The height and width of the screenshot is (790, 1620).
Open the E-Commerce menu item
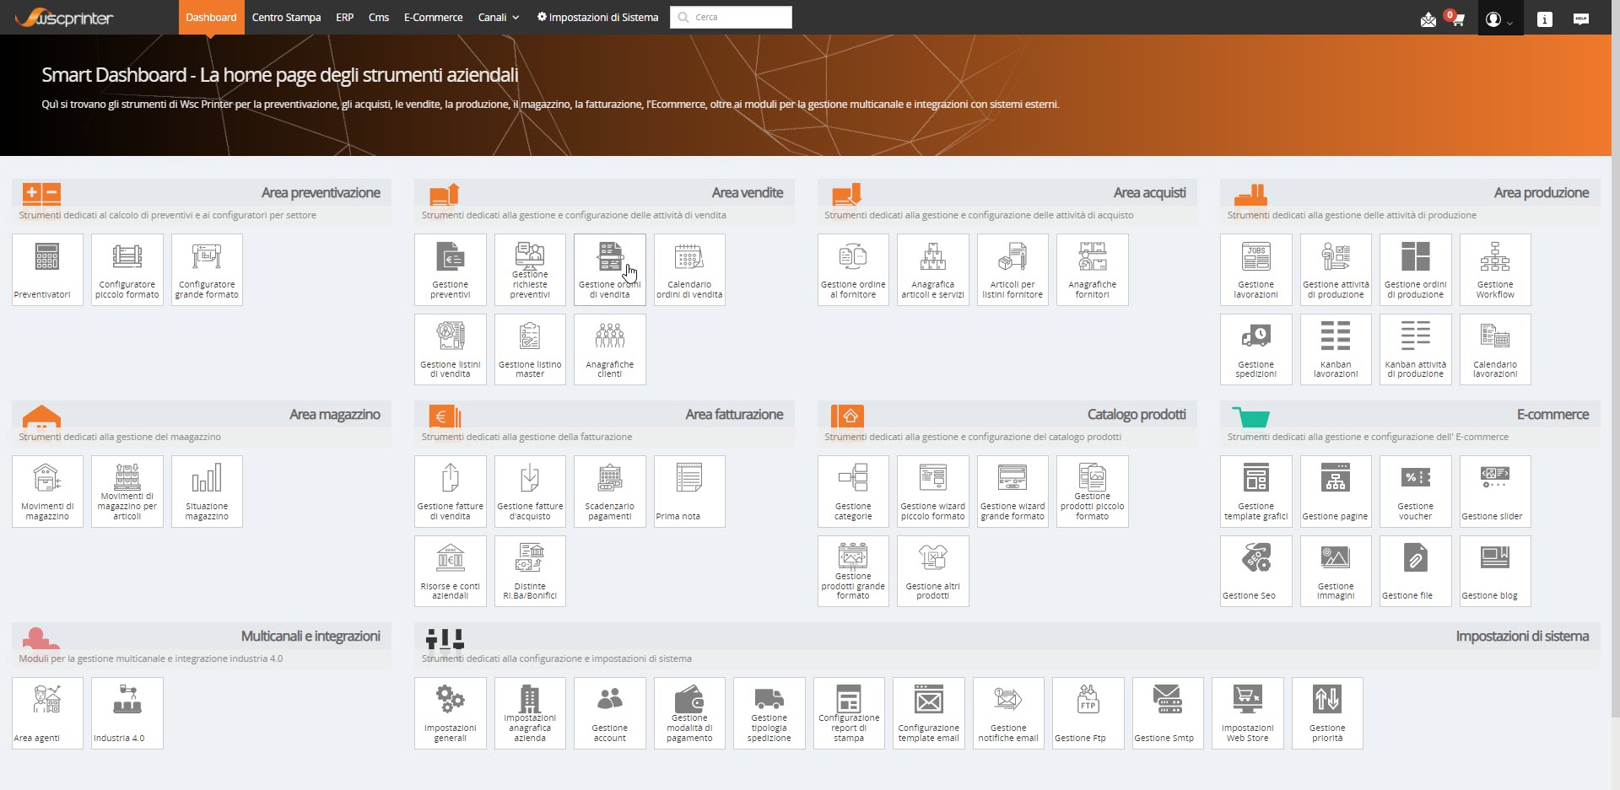pos(433,17)
